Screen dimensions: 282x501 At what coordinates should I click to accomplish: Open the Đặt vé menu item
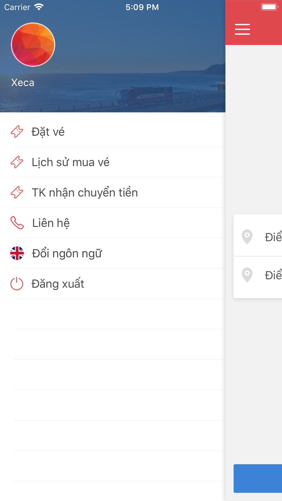pos(113,132)
